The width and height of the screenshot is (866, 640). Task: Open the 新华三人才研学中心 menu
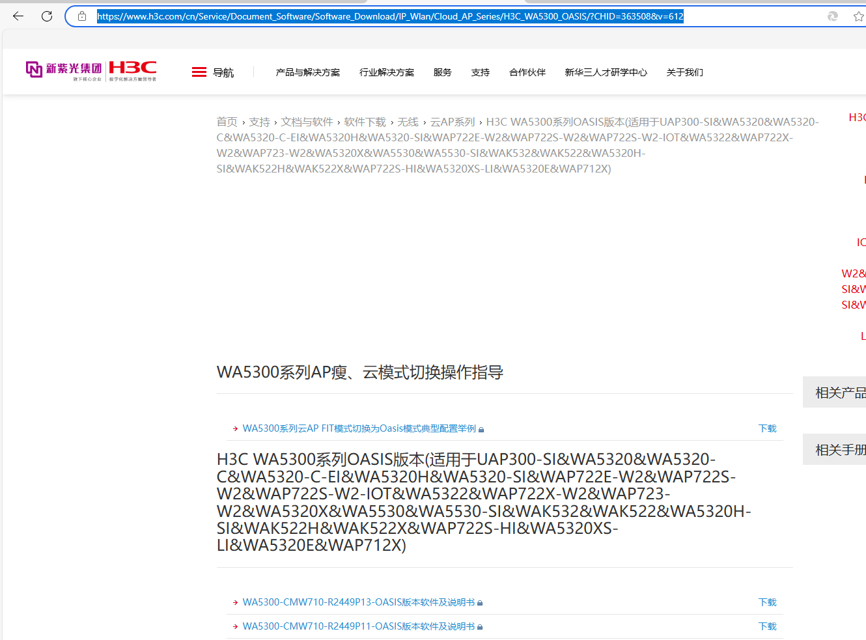pos(606,72)
